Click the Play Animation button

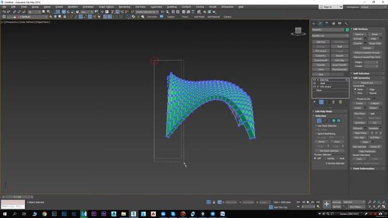(308, 202)
